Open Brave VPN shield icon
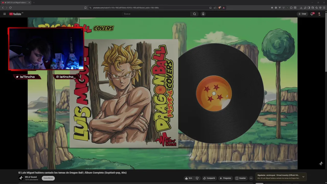Screen dimensions: 327x184 (320, 8)
